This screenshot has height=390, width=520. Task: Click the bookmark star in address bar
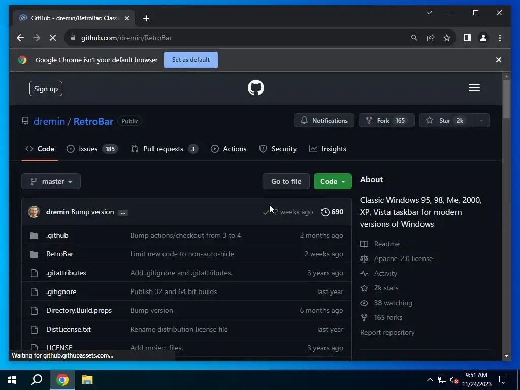point(447,38)
